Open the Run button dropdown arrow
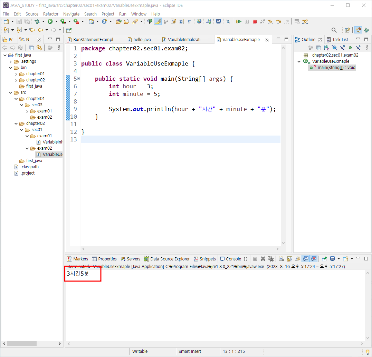Image resolution: width=372 pixels, height=357 pixels. point(56,21)
